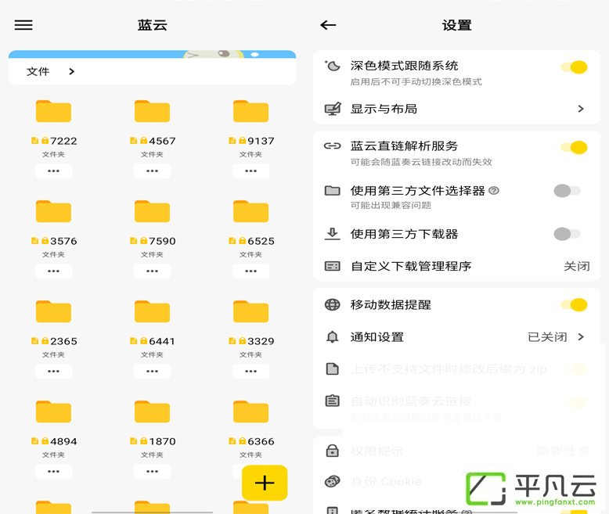This screenshot has width=609, height=514.
Task: Click 启用后不可手动切换深色模式 description text
Action: (416, 82)
